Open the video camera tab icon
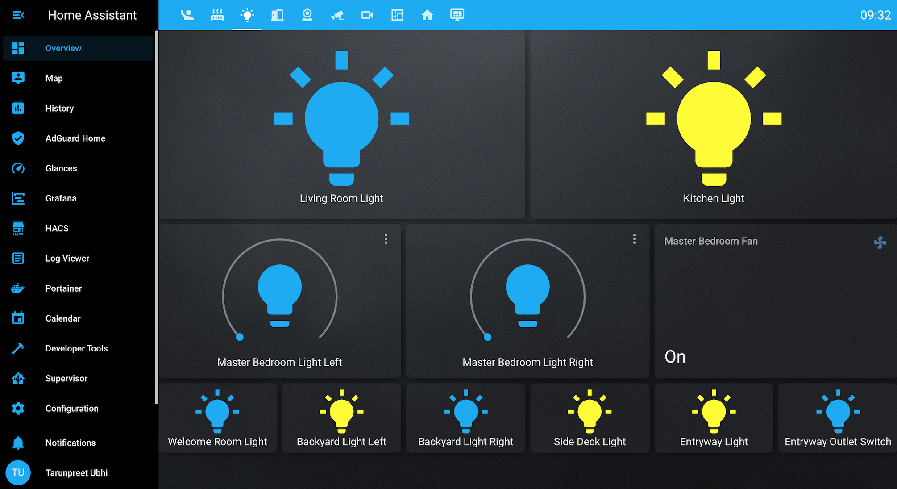The width and height of the screenshot is (897, 489). (367, 15)
